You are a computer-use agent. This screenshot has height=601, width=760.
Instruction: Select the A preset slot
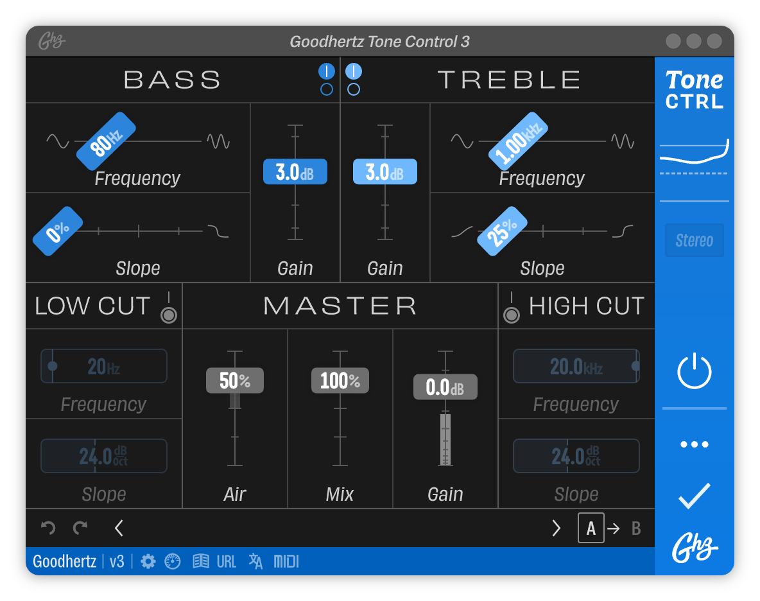[591, 528]
